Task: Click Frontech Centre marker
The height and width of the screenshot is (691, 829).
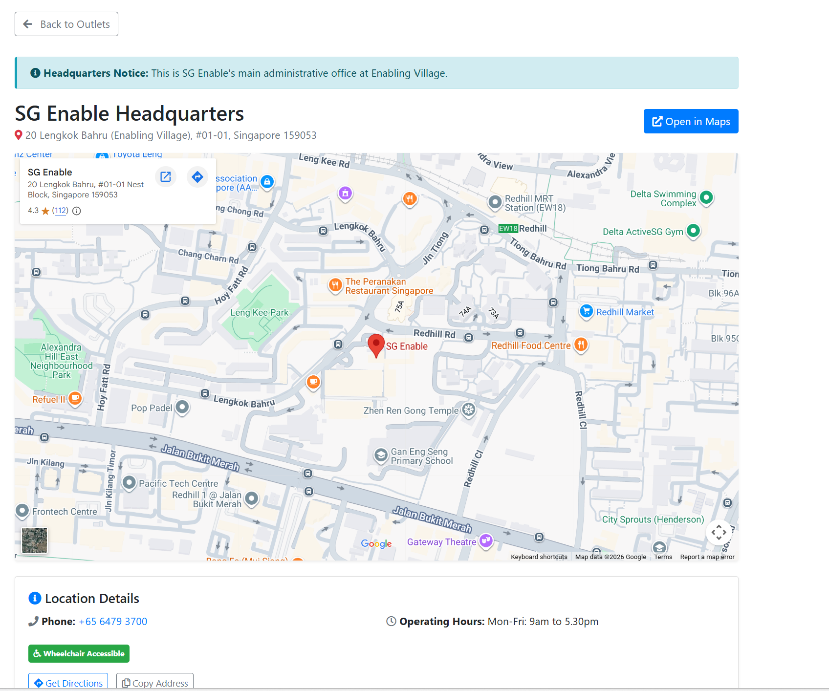Action: click(22, 511)
